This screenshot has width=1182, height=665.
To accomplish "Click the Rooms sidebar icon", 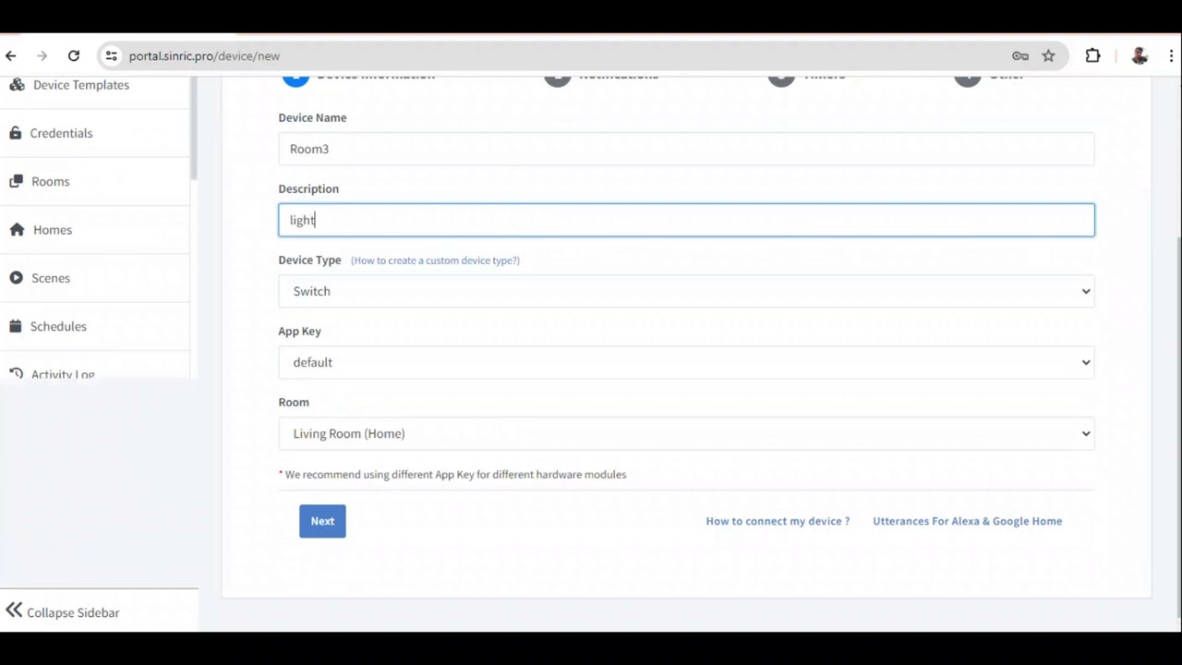I will [x=16, y=181].
